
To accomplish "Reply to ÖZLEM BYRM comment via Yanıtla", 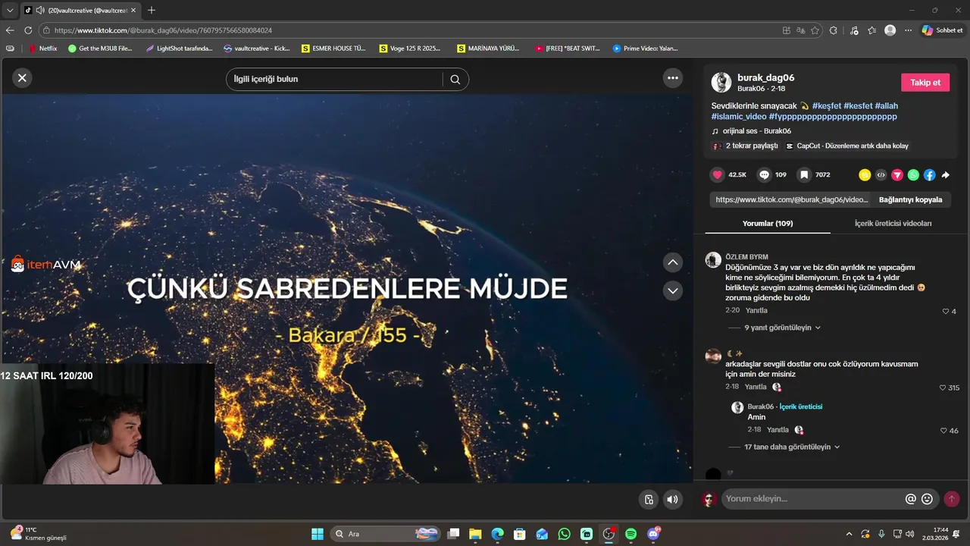I will tap(756, 311).
